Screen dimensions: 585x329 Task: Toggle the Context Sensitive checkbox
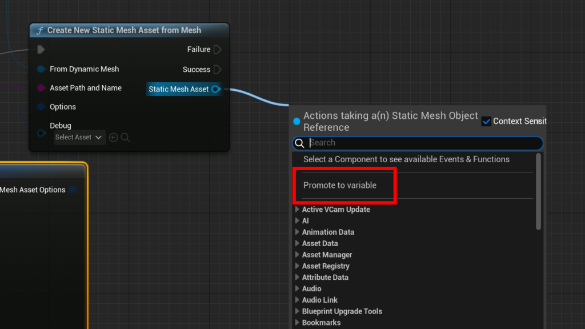tap(486, 121)
